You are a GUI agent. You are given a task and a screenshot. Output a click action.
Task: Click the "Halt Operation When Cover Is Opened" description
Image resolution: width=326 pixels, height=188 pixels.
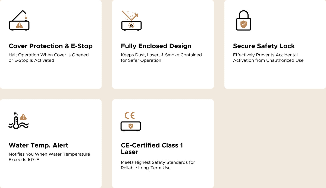[49, 55]
